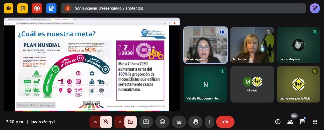
Task: Expand audio settings arrow beside microphone
Action: tap(95, 122)
